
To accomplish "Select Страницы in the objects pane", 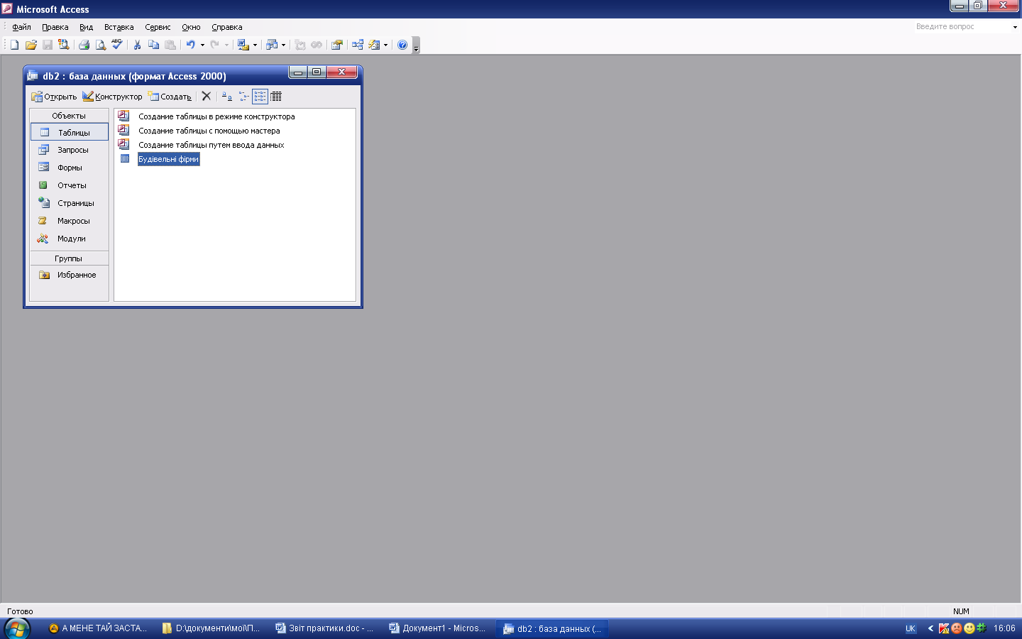I will click(x=70, y=203).
